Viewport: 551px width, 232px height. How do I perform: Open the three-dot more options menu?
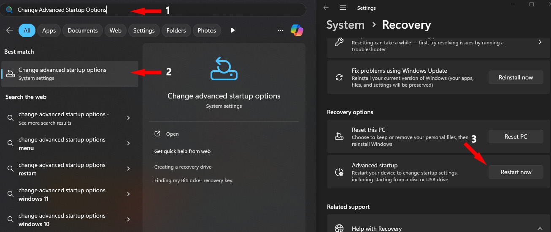(281, 30)
